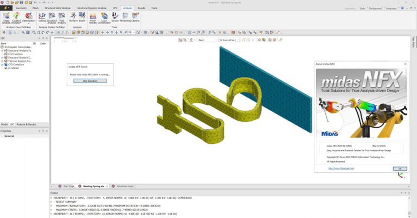This screenshot has height=218, width=417.
Task: Switch to the Results ribbon tab
Action: coord(141,8)
